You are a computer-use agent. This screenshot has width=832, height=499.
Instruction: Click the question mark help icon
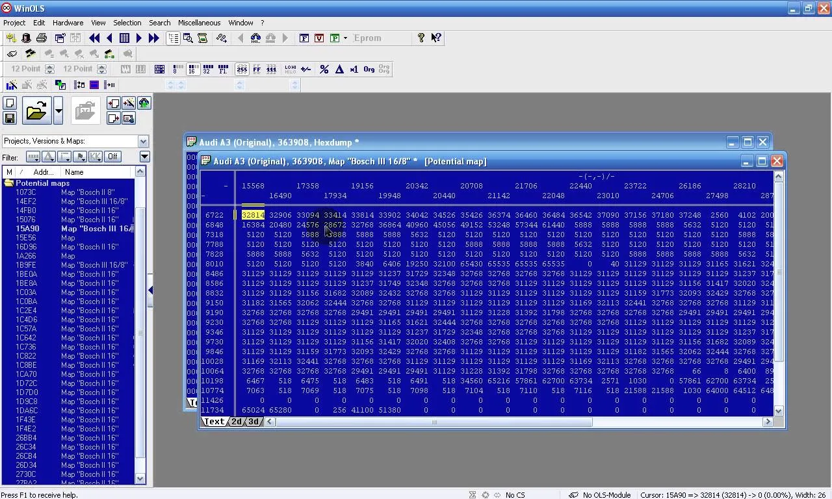click(x=421, y=38)
